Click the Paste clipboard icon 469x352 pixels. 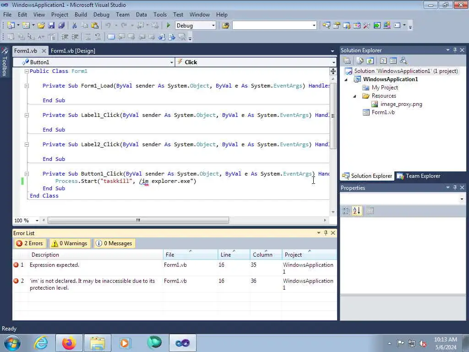tap(95, 26)
